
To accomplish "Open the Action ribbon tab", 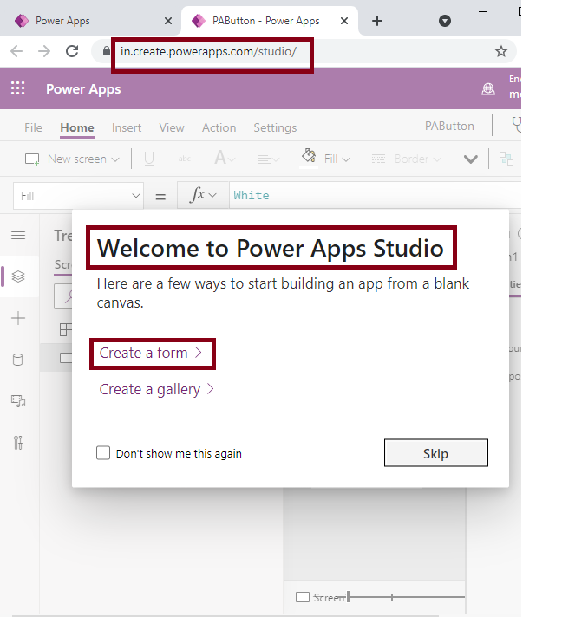I will tap(219, 127).
